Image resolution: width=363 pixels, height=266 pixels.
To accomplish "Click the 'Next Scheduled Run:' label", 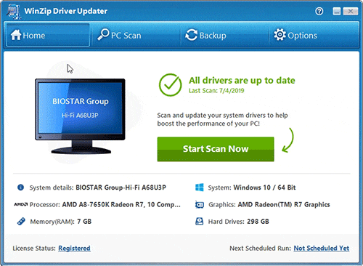I will [x=260, y=249].
